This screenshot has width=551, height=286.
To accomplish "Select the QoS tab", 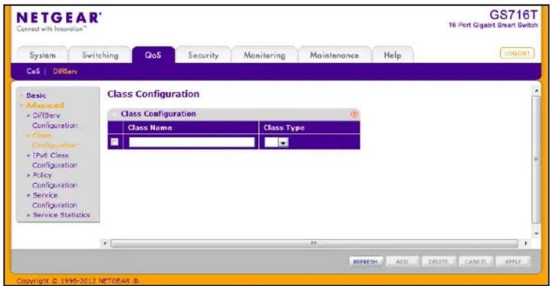I will (153, 55).
